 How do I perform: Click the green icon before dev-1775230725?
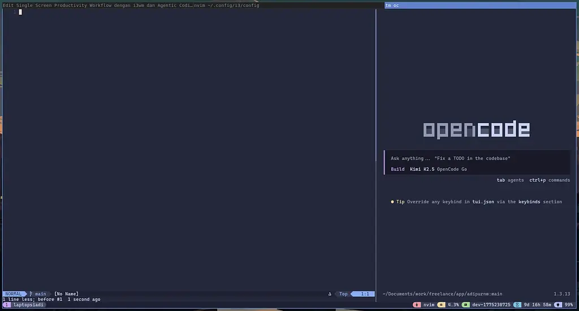coord(465,305)
